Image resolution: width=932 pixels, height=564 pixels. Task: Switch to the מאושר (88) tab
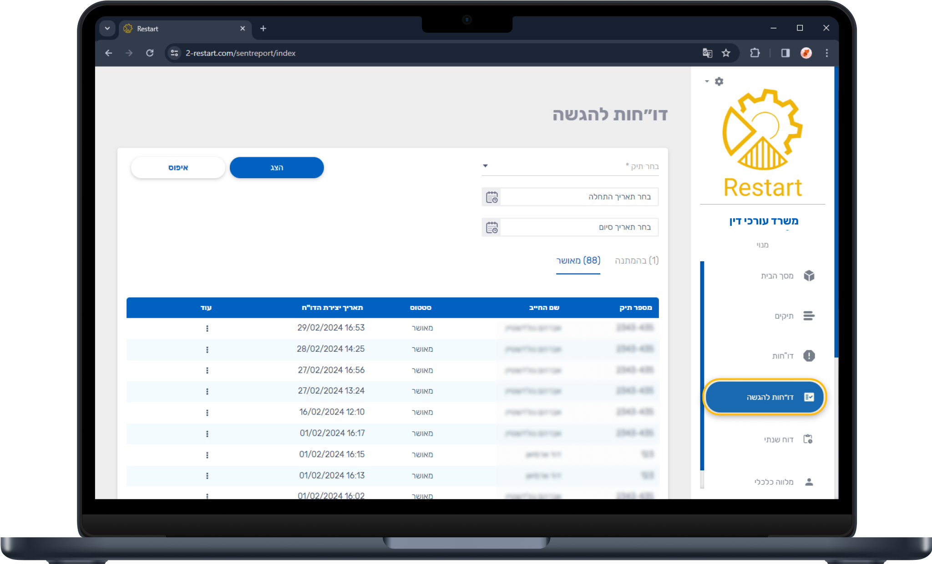(x=578, y=260)
